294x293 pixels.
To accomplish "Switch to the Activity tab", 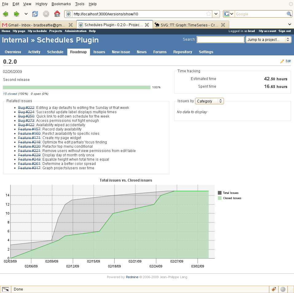I will click(x=34, y=52).
